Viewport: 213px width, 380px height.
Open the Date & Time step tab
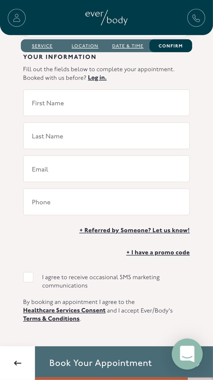click(x=128, y=46)
